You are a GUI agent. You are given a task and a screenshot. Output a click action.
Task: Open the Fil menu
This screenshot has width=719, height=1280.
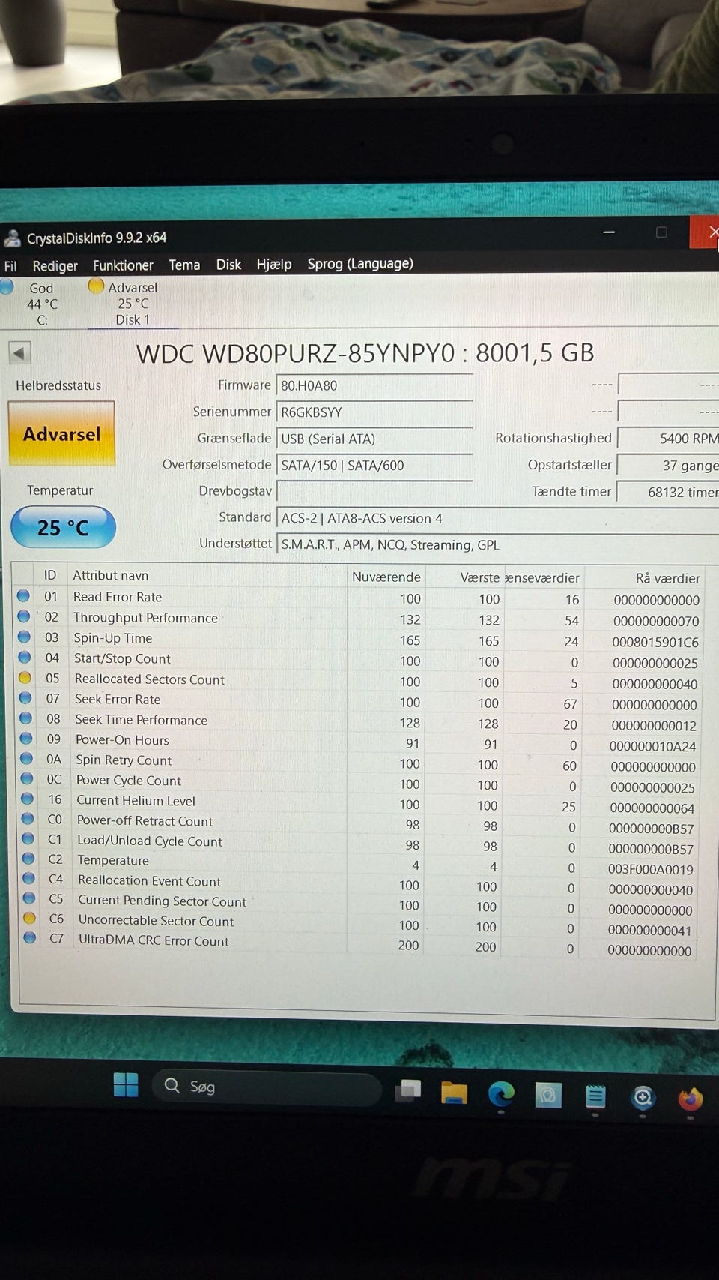tap(10, 266)
